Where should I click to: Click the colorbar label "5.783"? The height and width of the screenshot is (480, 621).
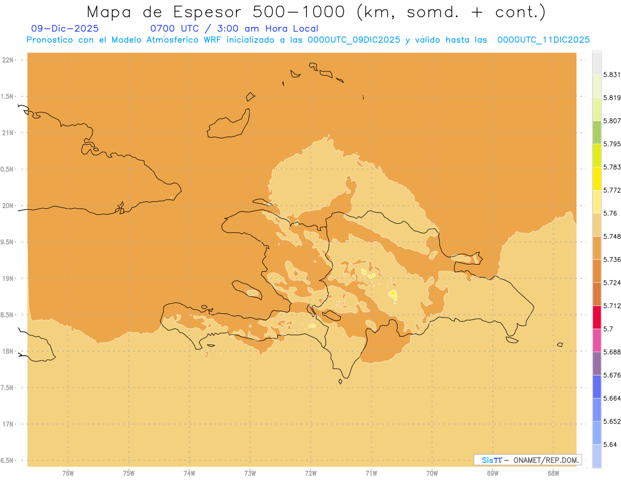tap(612, 167)
